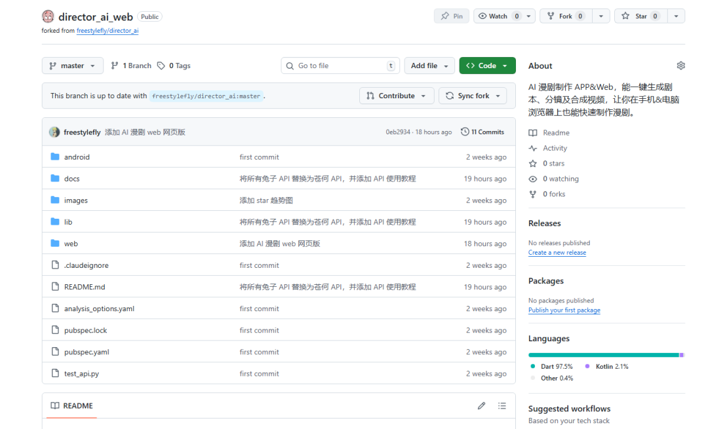
Task: Click commit hash 0eb2934
Action: [x=398, y=132]
